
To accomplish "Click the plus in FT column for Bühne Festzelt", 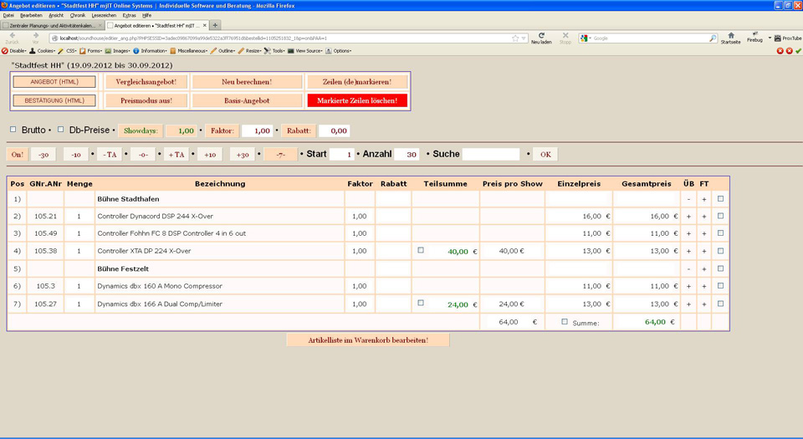I will 704,268.
